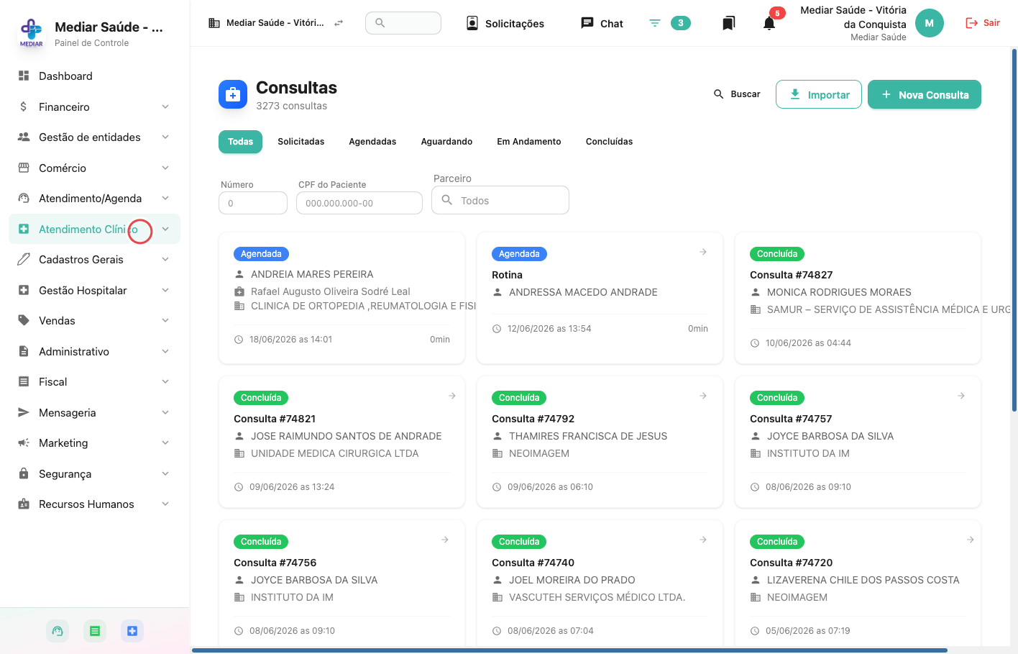The width and height of the screenshot is (1018, 654).
Task: Switch to the Agendadas tab
Action: coord(372,142)
